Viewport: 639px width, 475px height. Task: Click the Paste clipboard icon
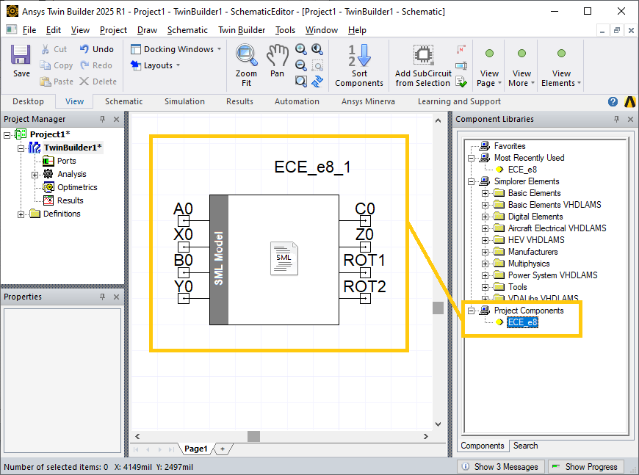[45, 81]
